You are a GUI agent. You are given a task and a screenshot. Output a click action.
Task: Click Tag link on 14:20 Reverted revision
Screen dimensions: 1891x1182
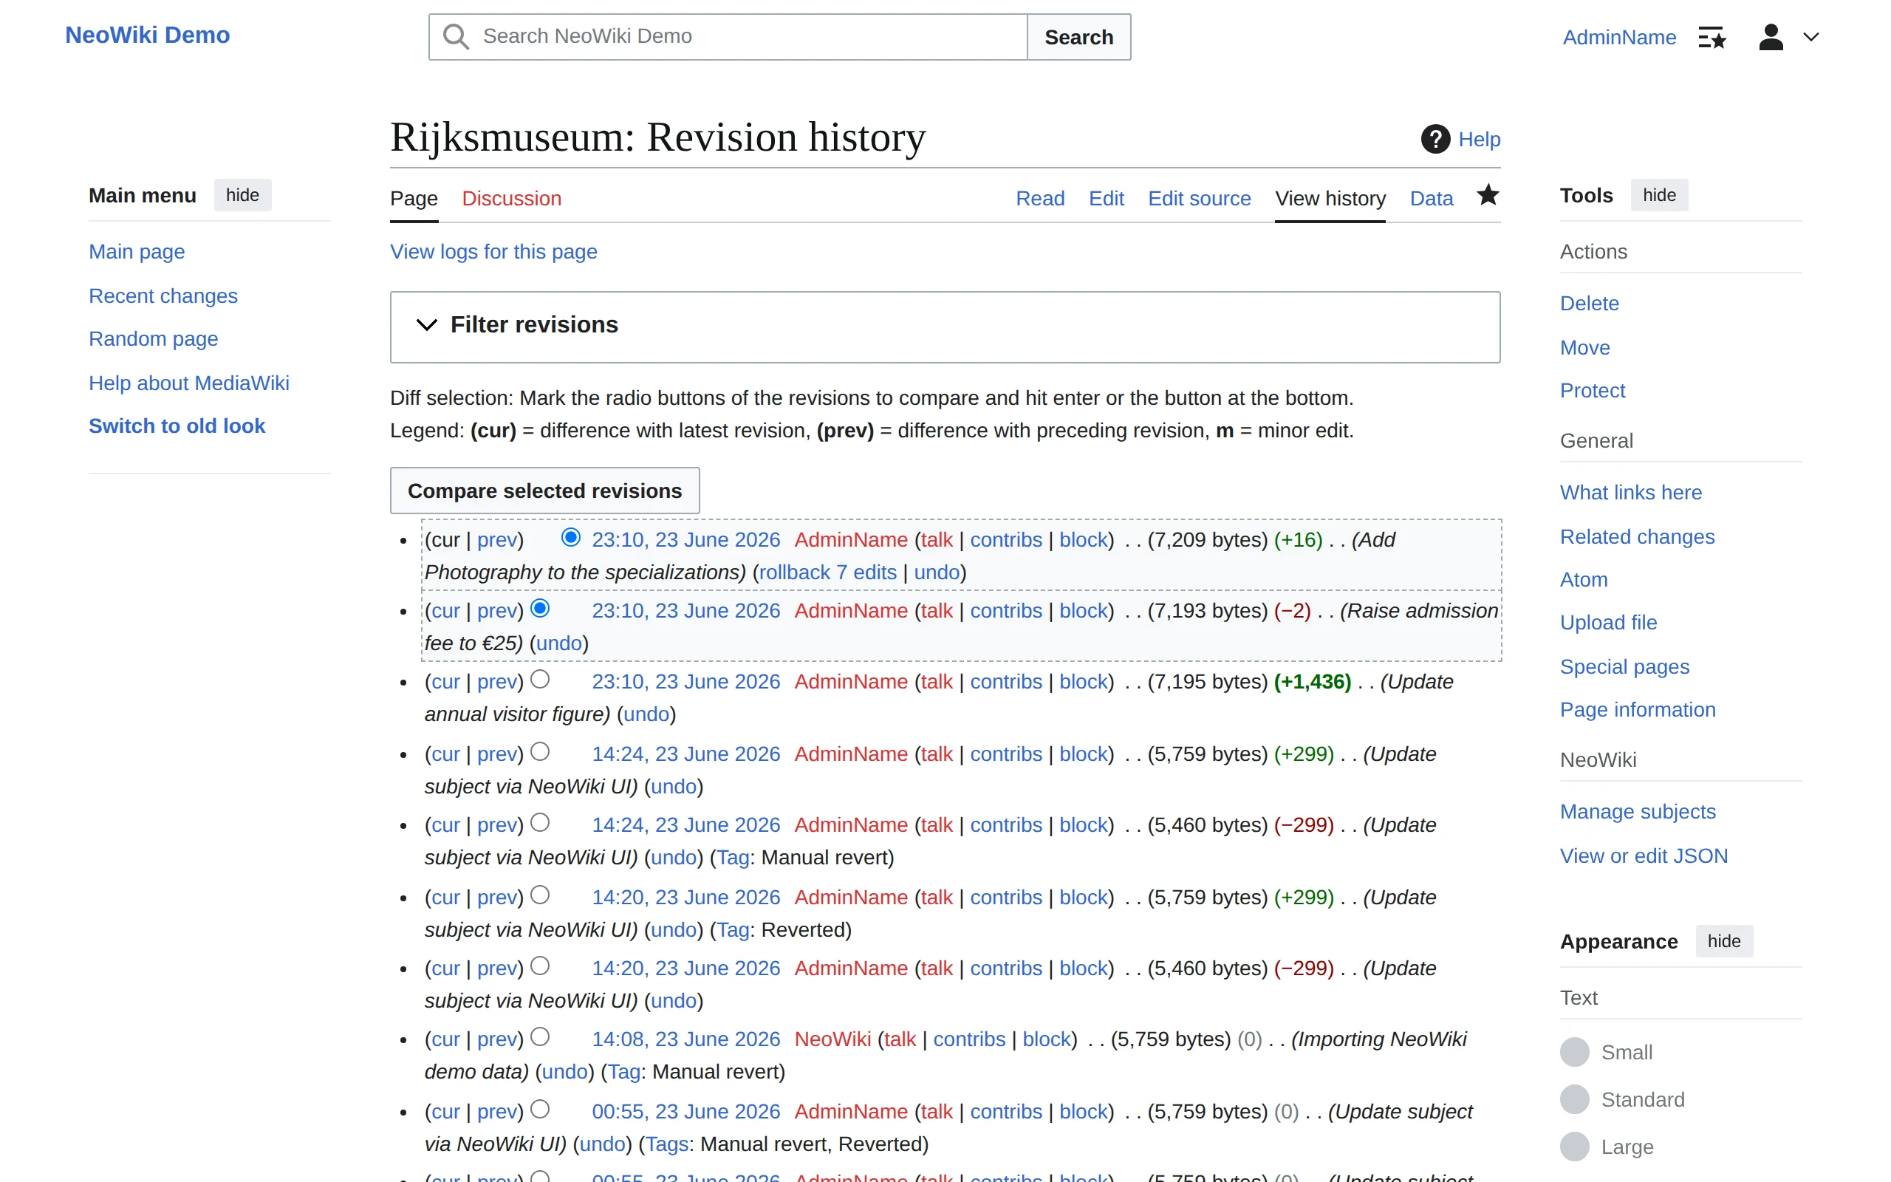734,929
